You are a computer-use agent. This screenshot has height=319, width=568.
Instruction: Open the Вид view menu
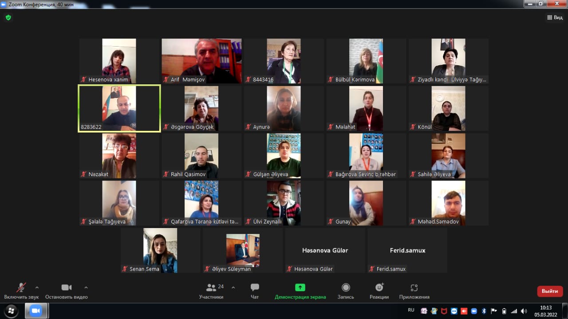555,18
